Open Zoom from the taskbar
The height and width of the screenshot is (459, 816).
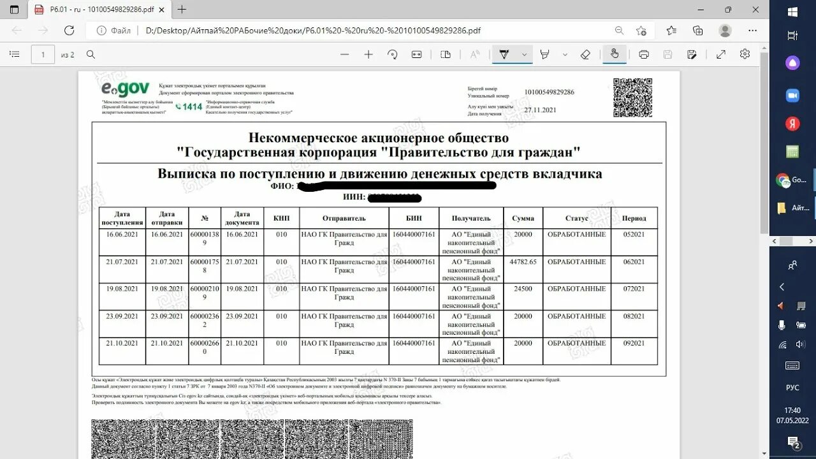(x=792, y=96)
